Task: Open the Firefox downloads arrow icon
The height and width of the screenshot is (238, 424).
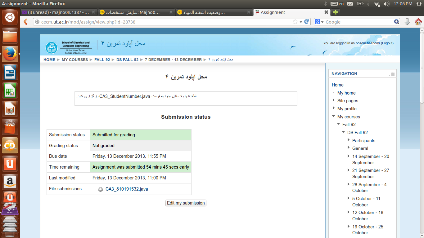Action: [407, 22]
